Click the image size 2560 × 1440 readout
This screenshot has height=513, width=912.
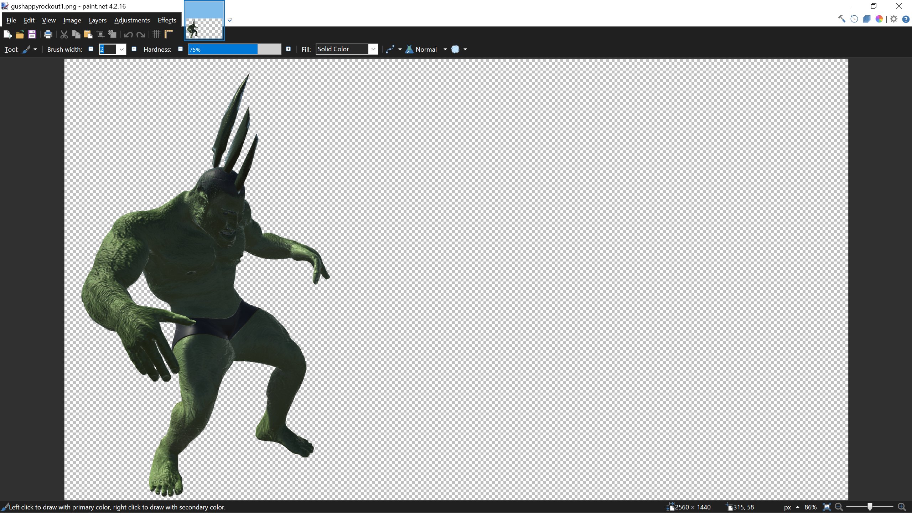coord(689,507)
